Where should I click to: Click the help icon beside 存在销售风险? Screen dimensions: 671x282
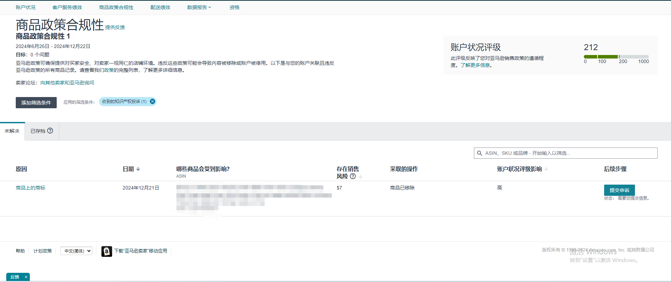(x=353, y=176)
